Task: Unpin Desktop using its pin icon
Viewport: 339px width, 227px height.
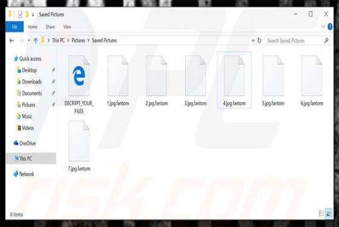Action: pyautogui.click(x=53, y=70)
